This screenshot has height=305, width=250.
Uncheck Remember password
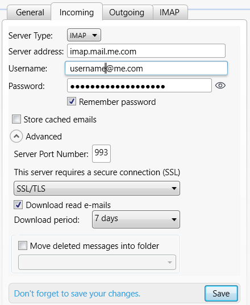[x=72, y=101]
